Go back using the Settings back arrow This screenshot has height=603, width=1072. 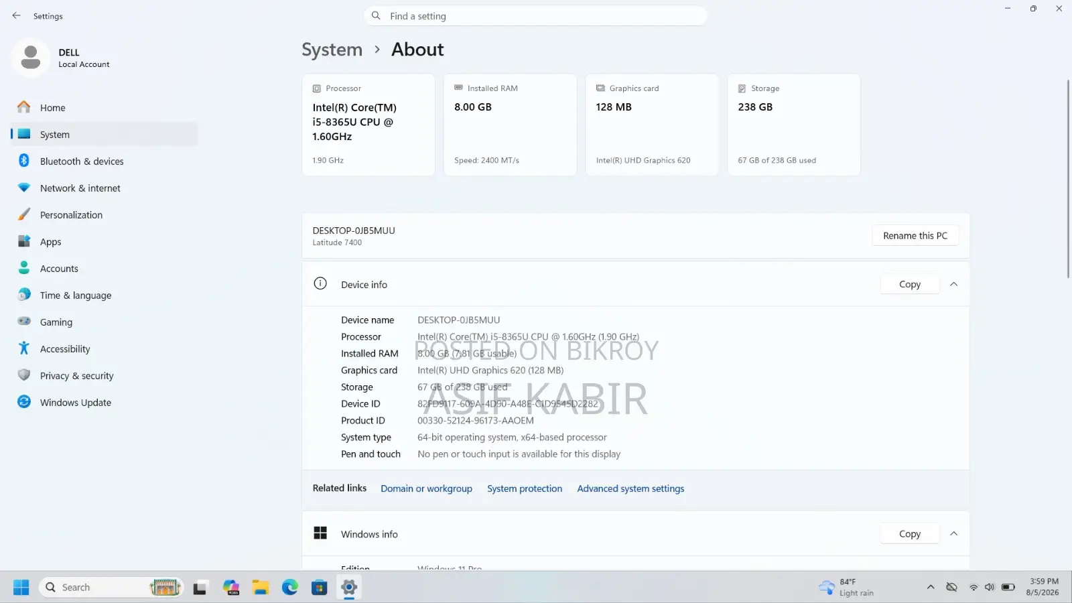click(16, 15)
